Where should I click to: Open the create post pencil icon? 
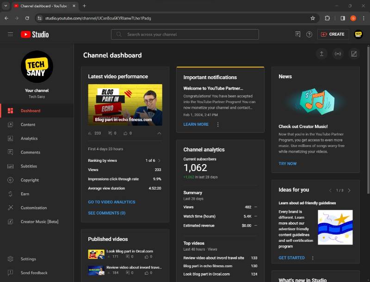(x=354, y=54)
